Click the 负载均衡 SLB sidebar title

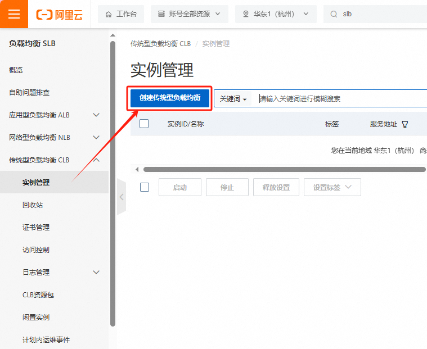[x=32, y=43]
